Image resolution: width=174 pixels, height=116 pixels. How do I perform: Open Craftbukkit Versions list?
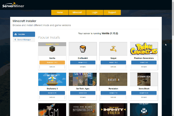(83, 67)
